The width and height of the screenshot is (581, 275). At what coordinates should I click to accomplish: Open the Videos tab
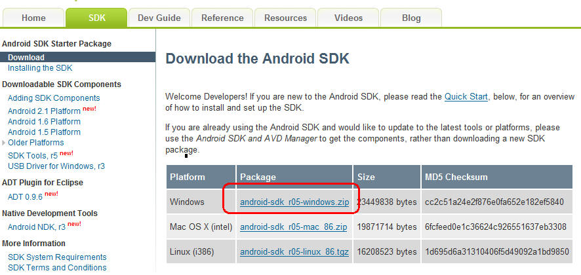pos(348,18)
